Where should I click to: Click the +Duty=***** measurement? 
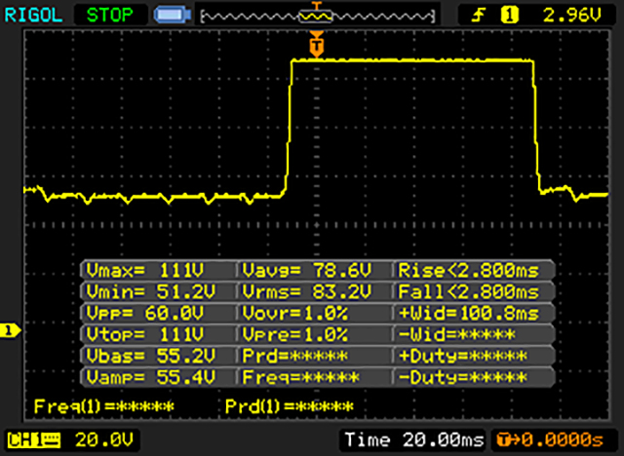point(463,356)
